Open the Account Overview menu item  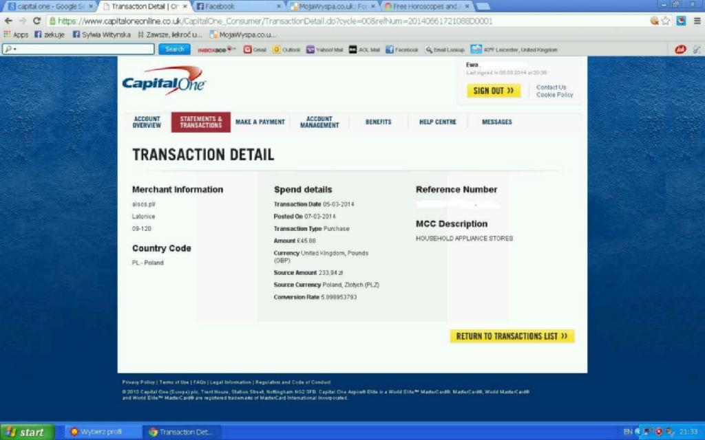point(147,122)
